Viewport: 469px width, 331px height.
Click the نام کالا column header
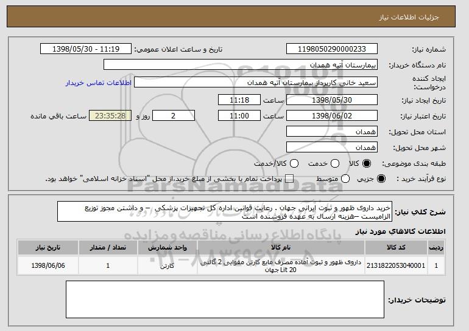[x=281, y=248]
